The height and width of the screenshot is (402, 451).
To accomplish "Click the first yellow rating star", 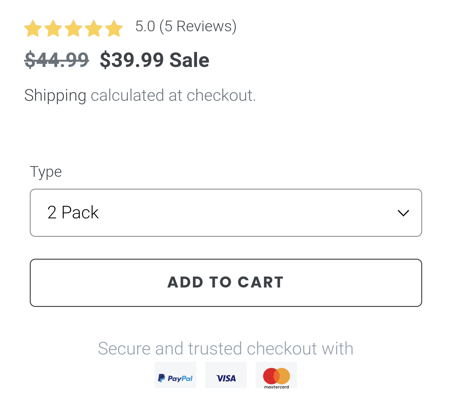I will [x=33, y=28].
